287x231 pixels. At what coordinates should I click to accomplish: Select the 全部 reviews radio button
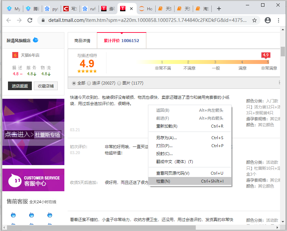point(74,83)
